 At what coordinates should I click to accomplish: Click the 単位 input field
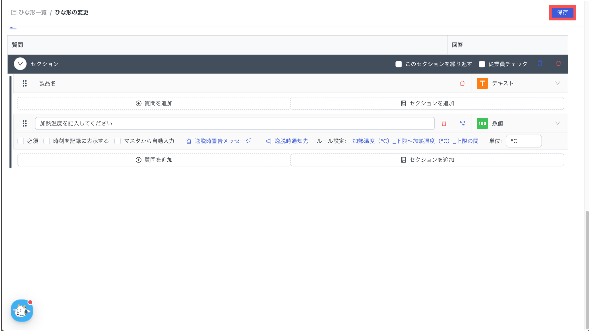(523, 141)
